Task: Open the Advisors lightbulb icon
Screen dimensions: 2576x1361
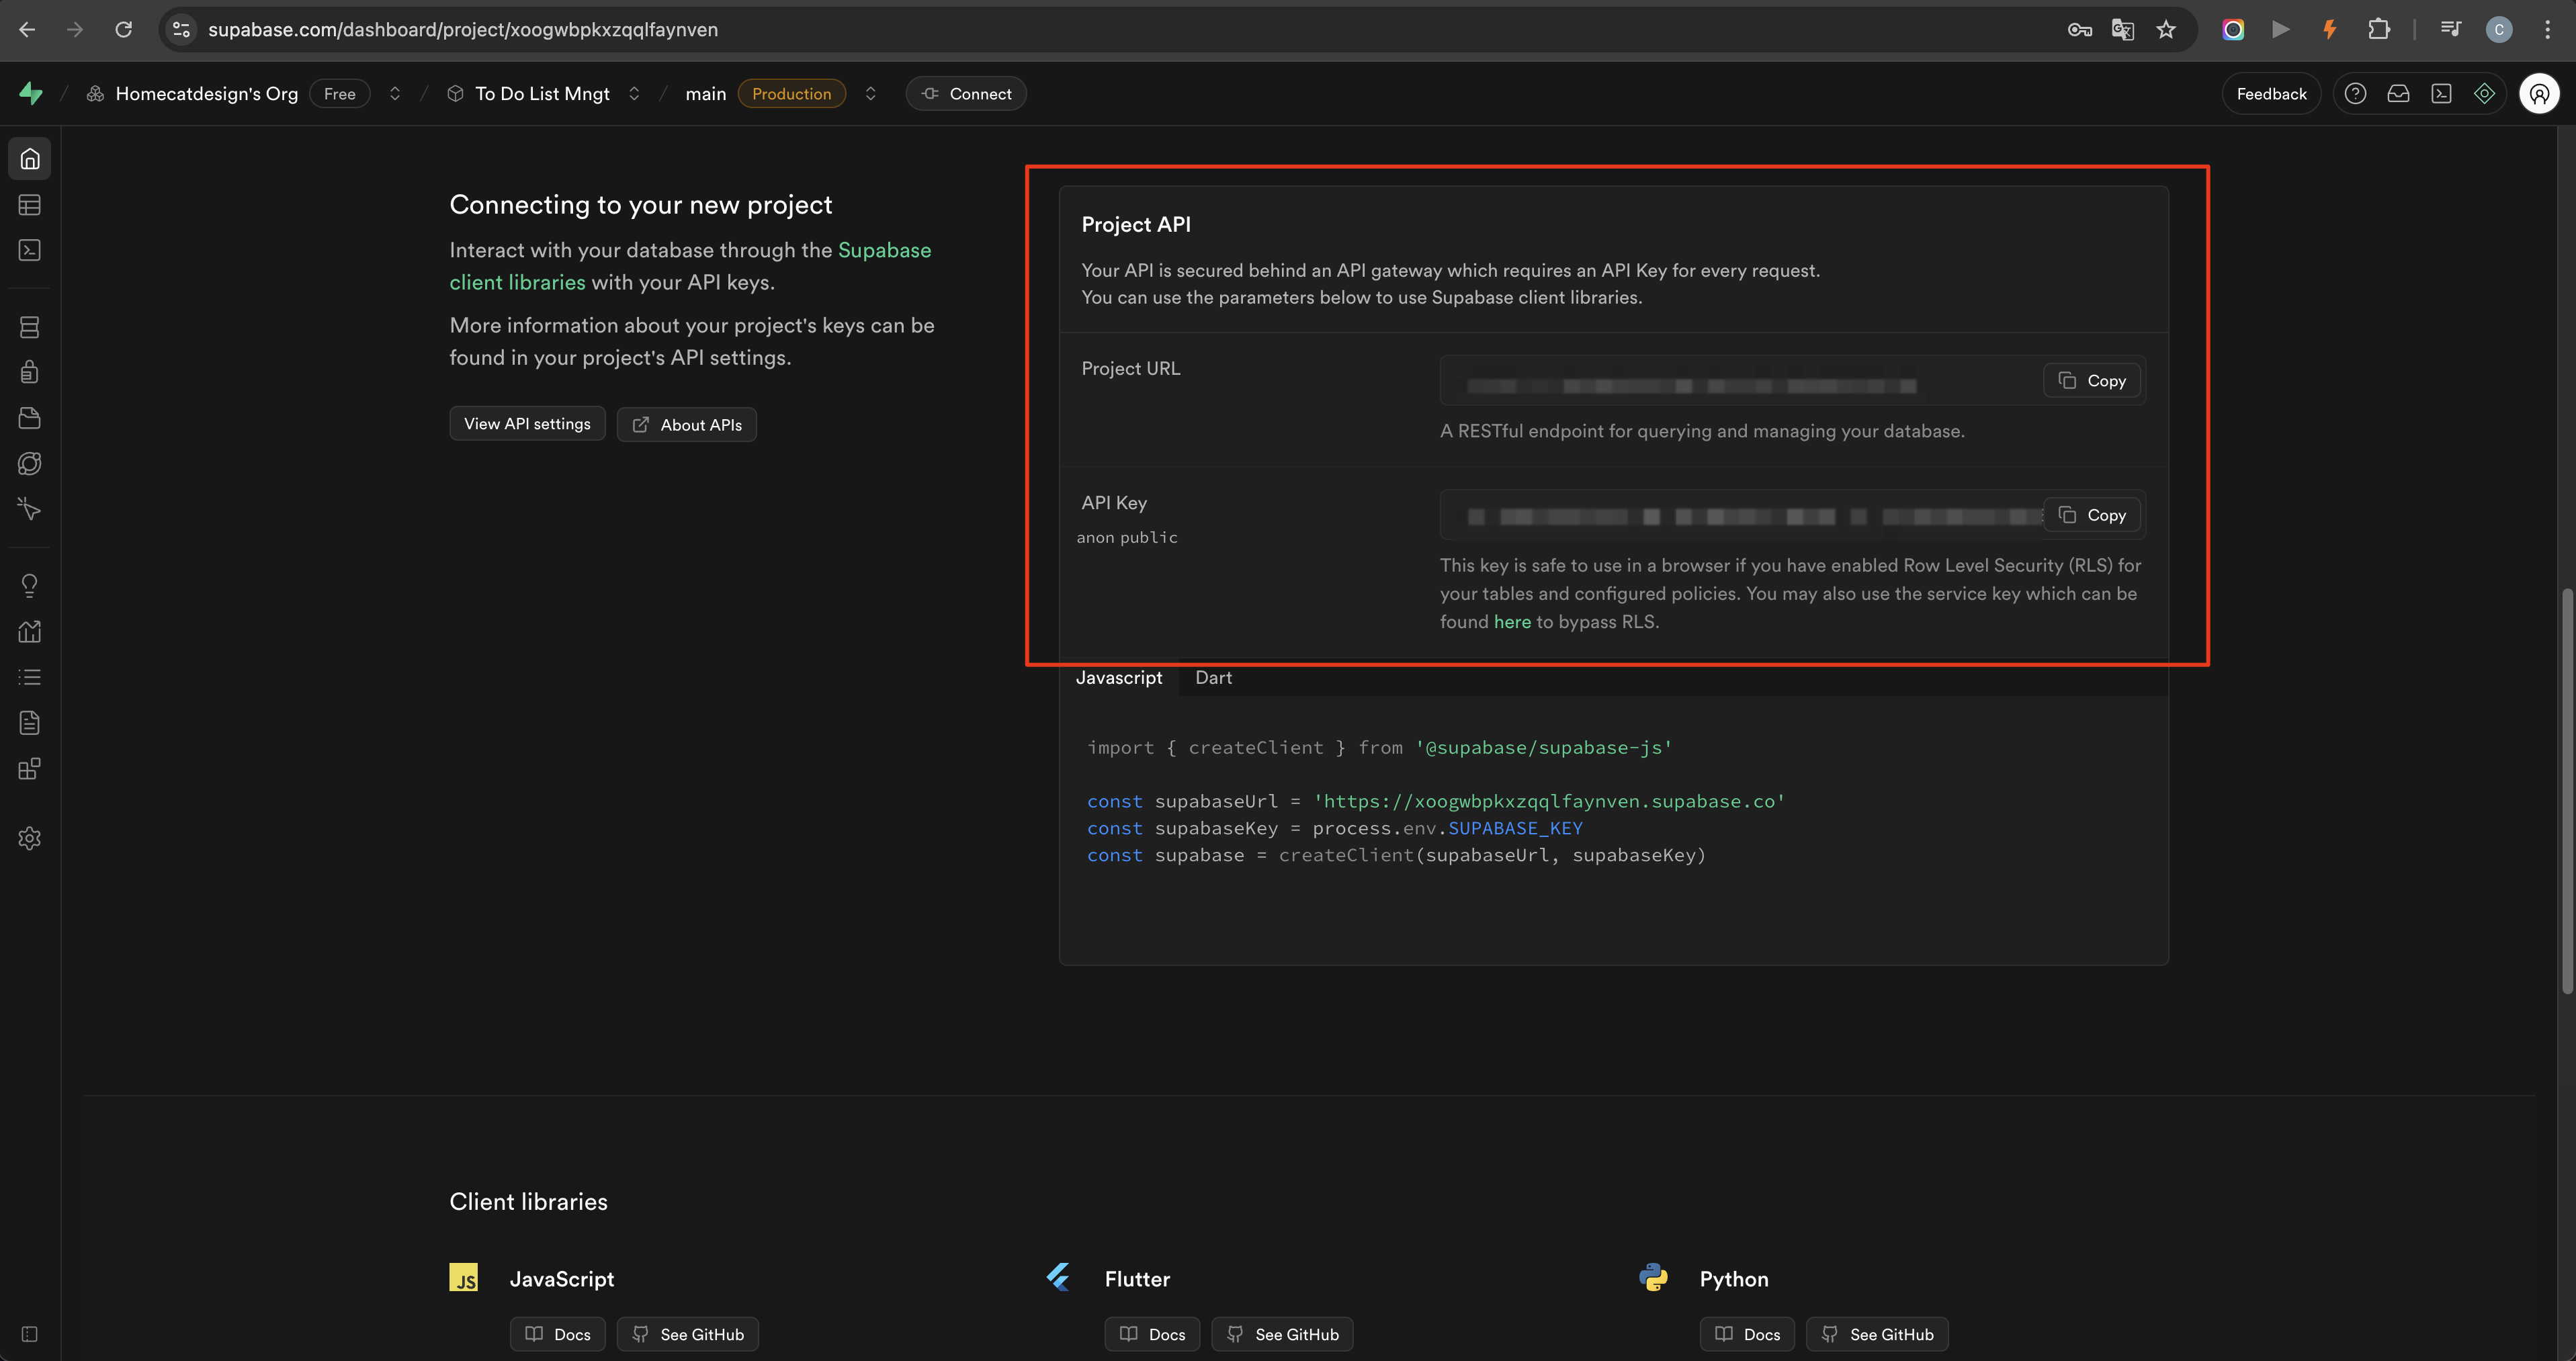Action: (30, 586)
